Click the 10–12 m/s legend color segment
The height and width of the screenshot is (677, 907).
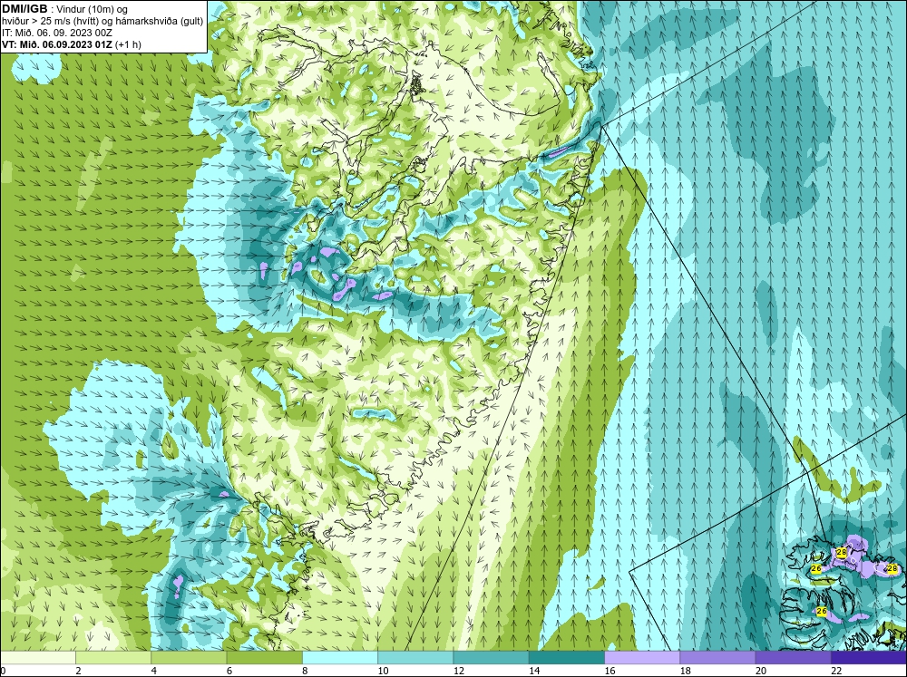pos(415,657)
